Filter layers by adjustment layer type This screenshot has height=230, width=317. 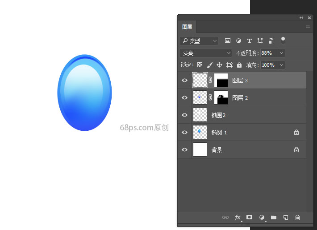[x=238, y=40]
